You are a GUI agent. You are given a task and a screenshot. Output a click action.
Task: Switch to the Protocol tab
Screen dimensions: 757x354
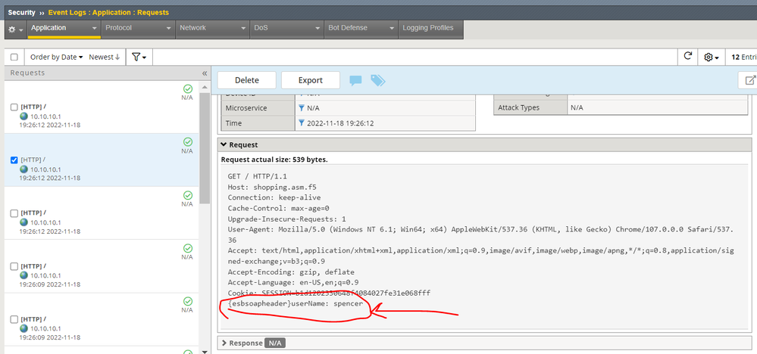119,28
